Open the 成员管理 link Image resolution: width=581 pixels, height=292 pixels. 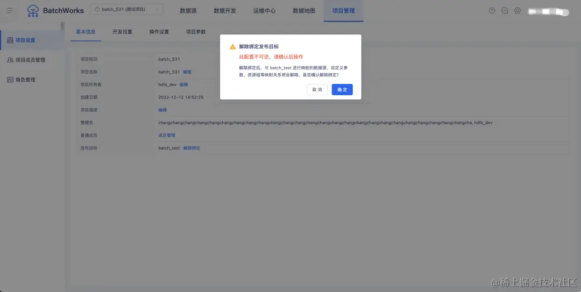167,136
